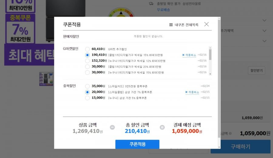
Task: Choose the 15,000원 5% 중복쿠폰 radio
Action: 87,98
